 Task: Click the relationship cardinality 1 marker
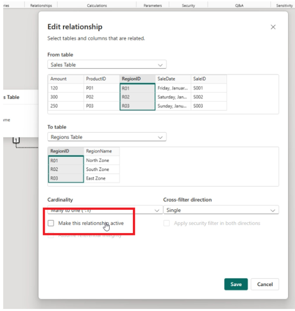(x=16, y=141)
